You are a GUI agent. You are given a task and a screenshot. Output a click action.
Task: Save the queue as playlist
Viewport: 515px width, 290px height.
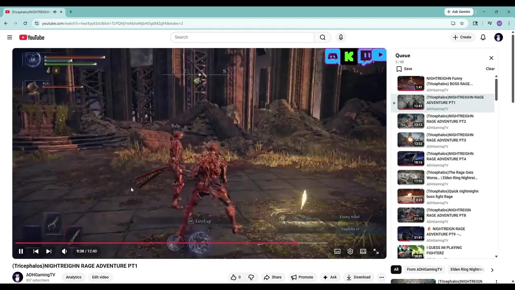click(x=404, y=69)
